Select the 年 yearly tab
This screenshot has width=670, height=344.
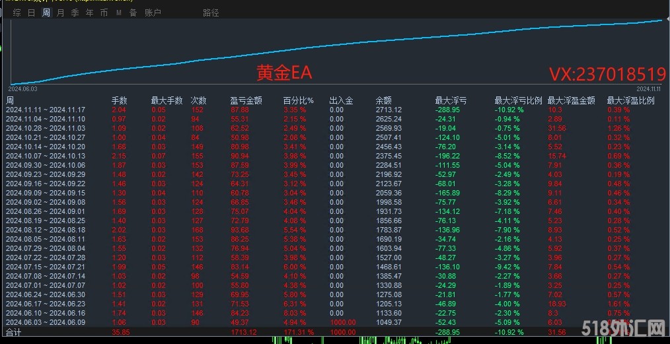(x=89, y=13)
